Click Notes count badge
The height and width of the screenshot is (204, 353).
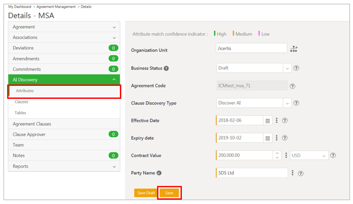[x=113, y=155]
